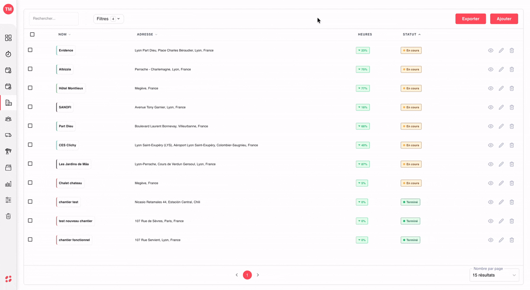
Task: Delete the Les Jardins de Mâa row
Action: [512, 164]
